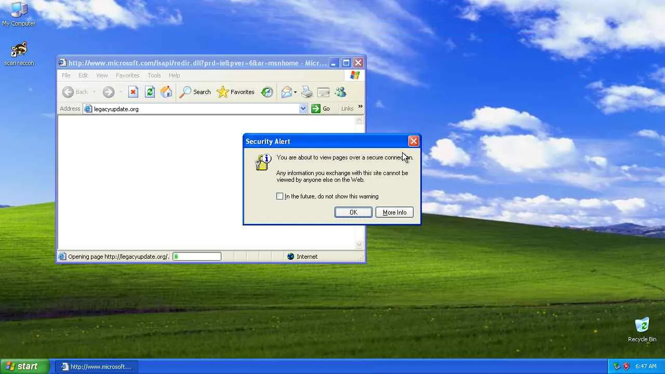Open the File menu
665x374 pixels.
[x=66, y=75]
